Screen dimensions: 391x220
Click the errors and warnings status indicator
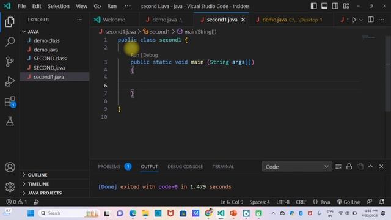point(16,202)
